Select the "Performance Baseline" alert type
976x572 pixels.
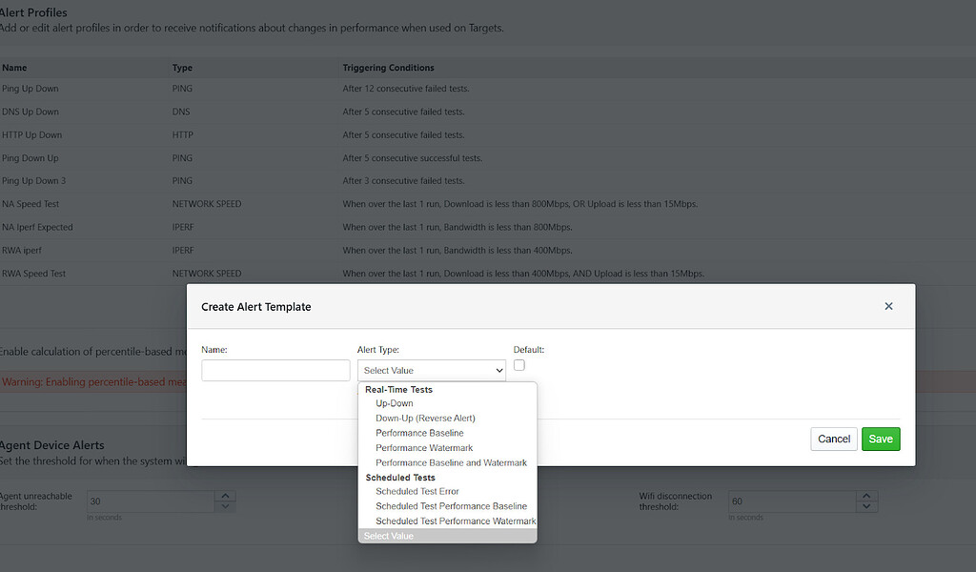pos(422,433)
